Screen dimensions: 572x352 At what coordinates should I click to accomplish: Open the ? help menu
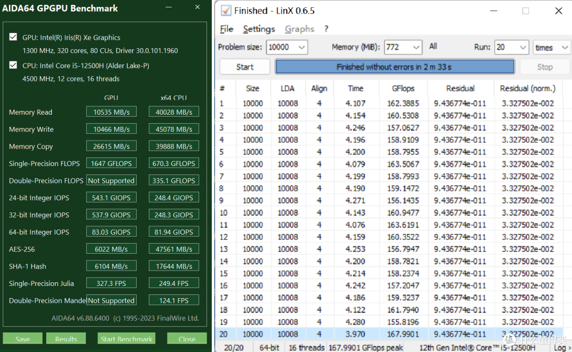pos(326,29)
